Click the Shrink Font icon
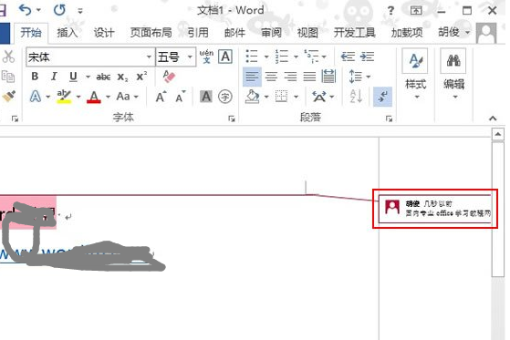 tap(181, 97)
